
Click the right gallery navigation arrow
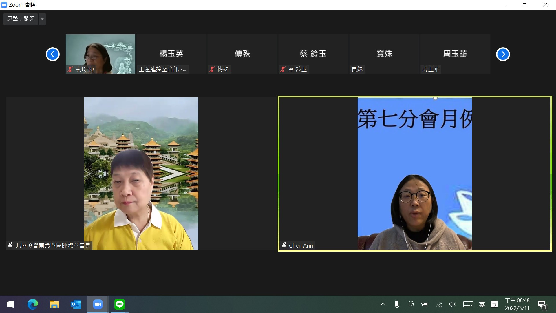click(x=503, y=54)
